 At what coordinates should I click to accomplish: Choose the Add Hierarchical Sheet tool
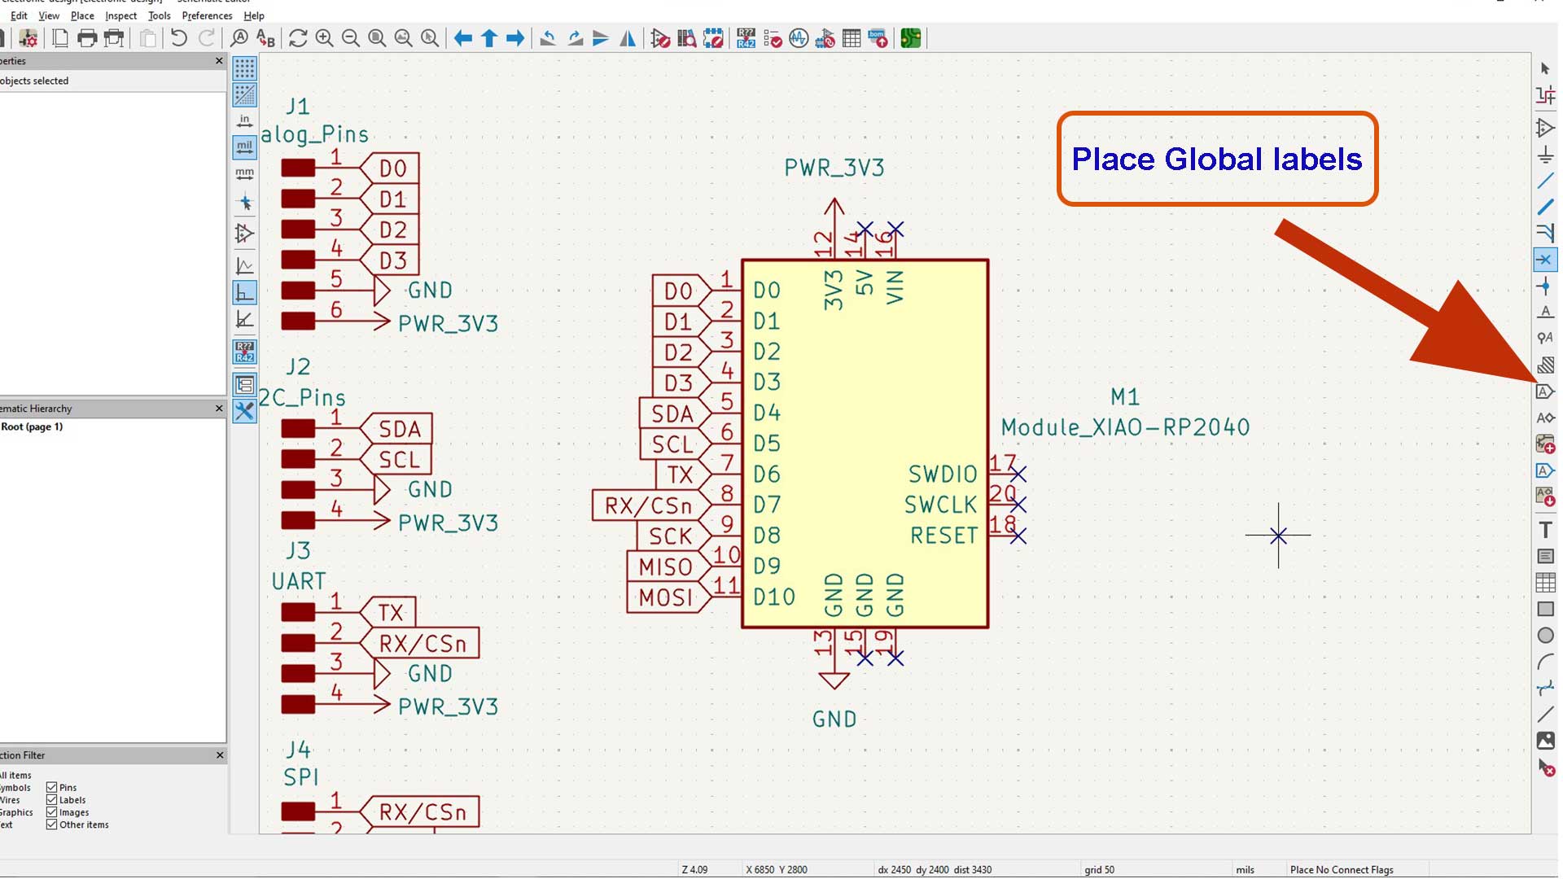(1545, 444)
